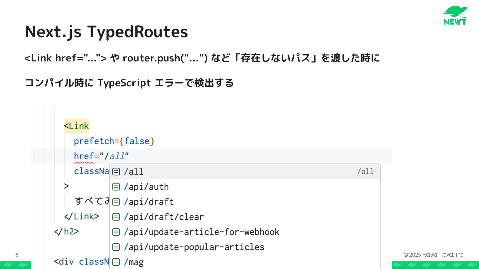Click the icon next to /api/draft
Viewport: 479px width, 269px height.
coord(116,202)
